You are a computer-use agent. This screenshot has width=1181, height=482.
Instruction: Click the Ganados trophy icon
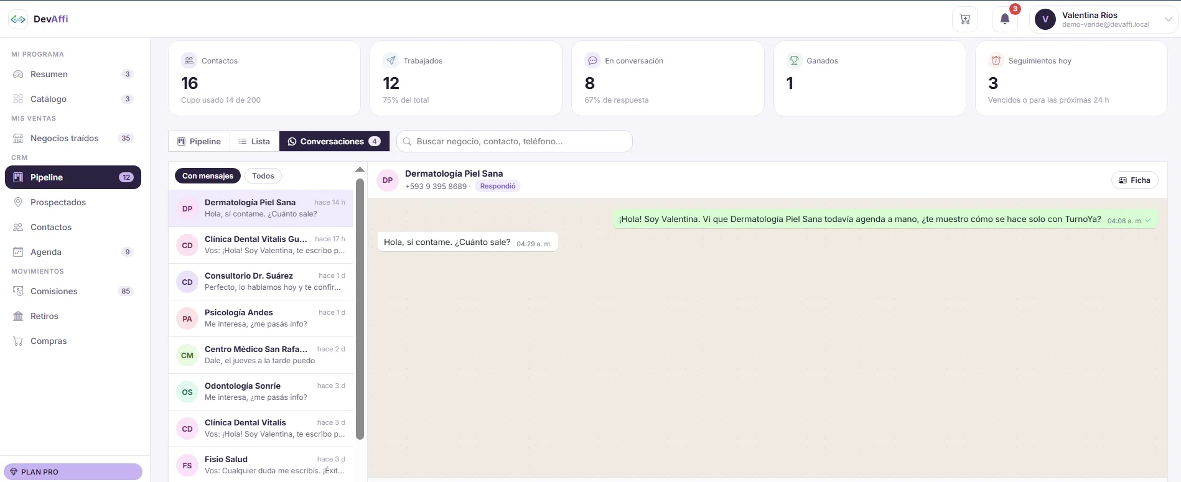click(794, 60)
